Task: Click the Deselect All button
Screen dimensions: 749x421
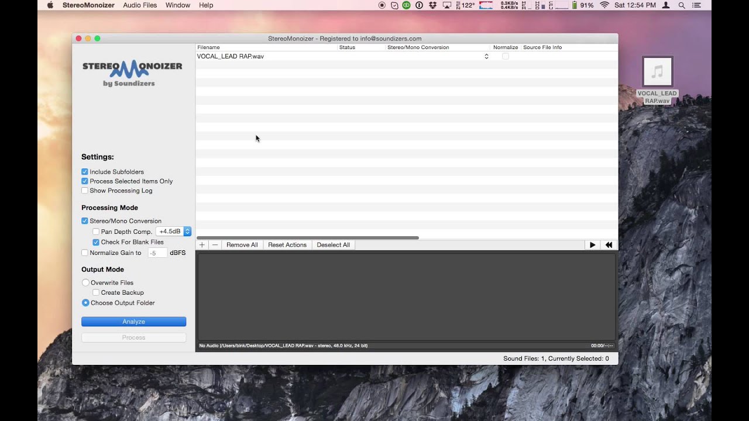Action: (x=333, y=245)
